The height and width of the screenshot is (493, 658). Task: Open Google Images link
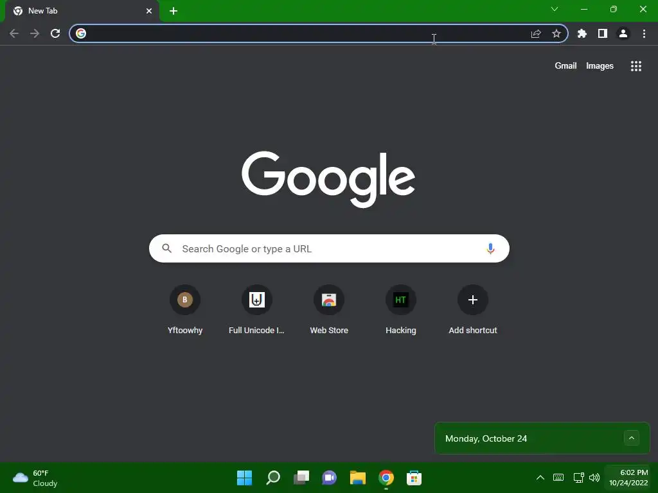click(600, 66)
